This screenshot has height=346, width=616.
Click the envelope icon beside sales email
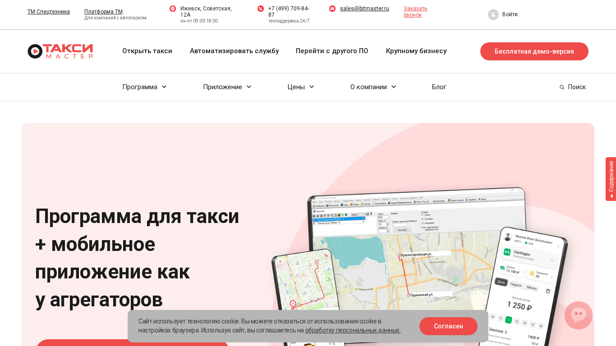pos(332,9)
